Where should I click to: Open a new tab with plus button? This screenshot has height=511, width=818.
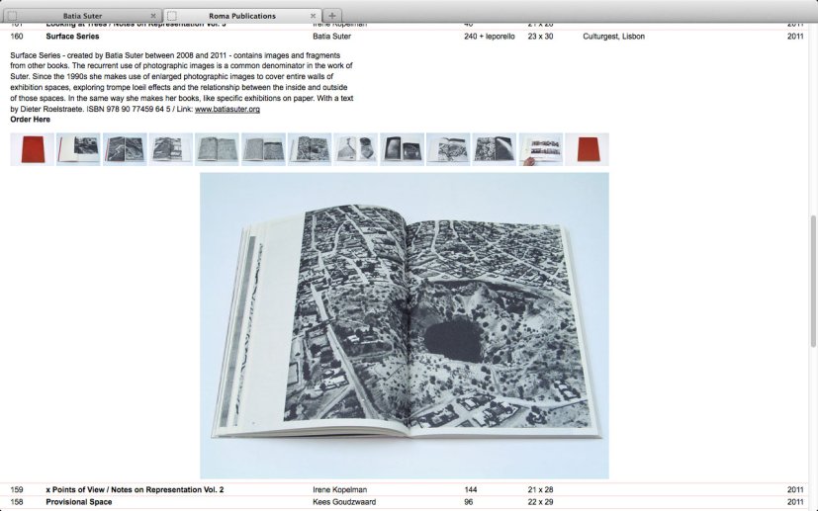coord(331,16)
